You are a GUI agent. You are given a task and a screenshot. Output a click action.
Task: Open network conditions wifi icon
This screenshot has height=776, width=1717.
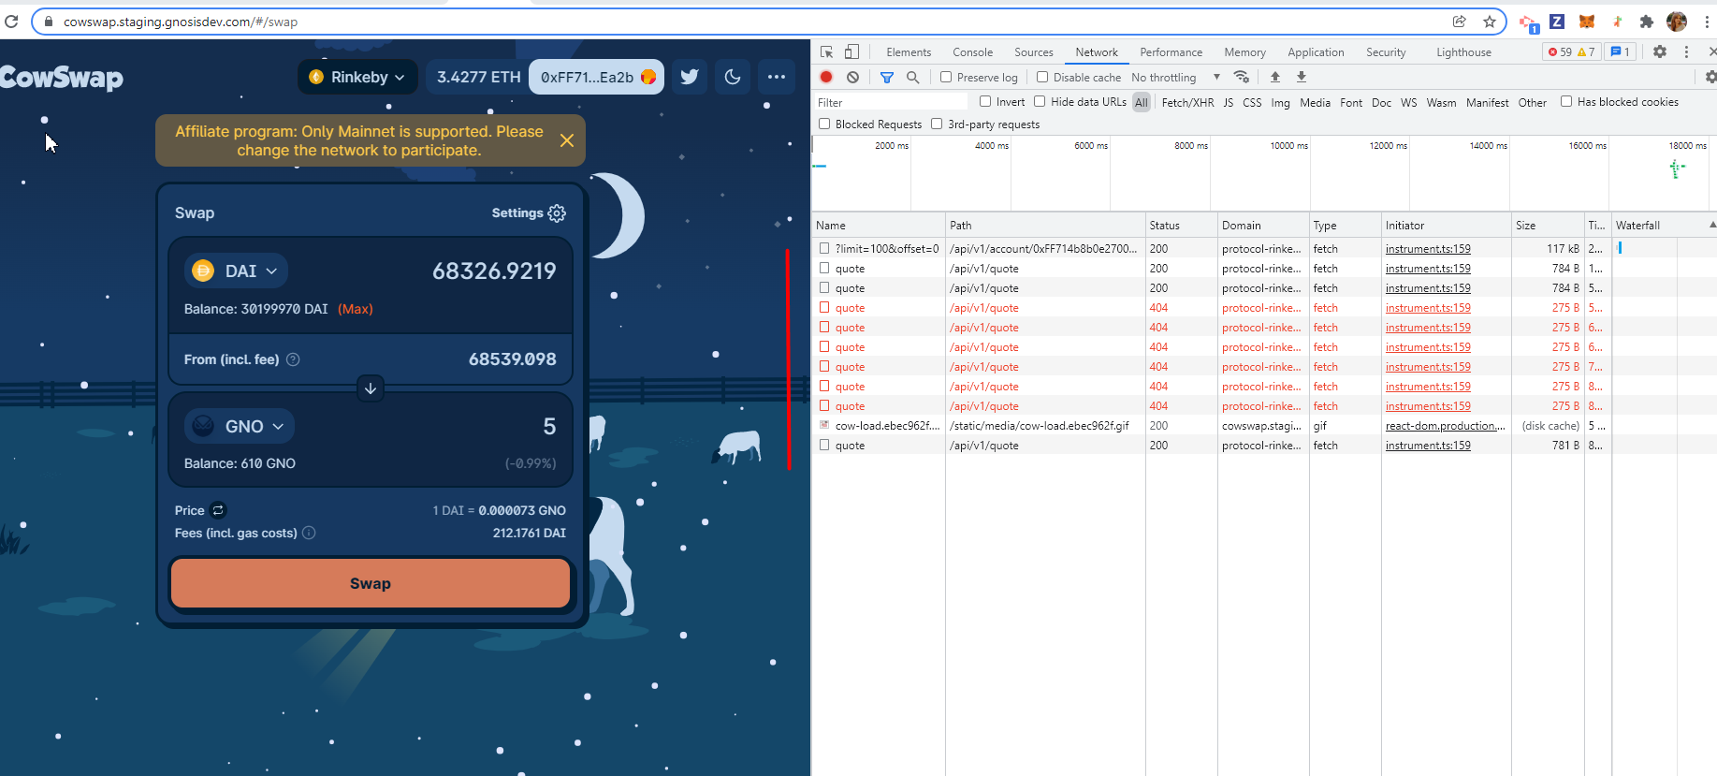pyautogui.click(x=1242, y=77)
